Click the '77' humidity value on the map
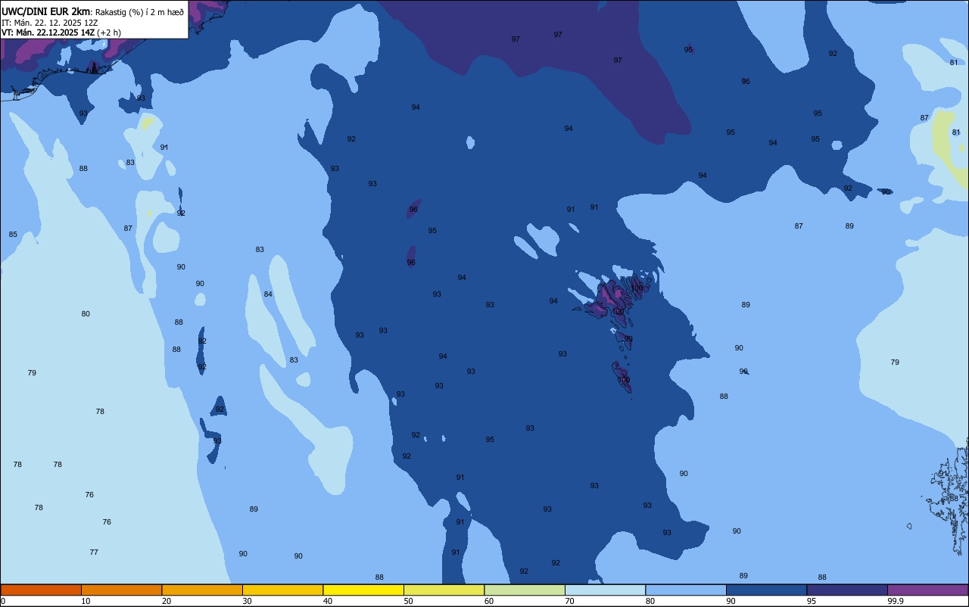969x607 pixels. coord(94,553)
